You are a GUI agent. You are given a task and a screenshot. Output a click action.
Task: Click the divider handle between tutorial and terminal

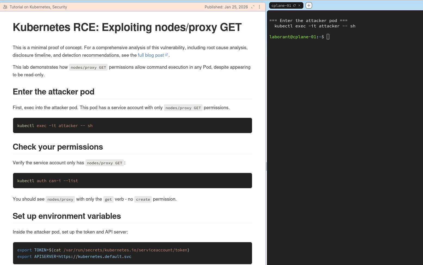[266, 166]
